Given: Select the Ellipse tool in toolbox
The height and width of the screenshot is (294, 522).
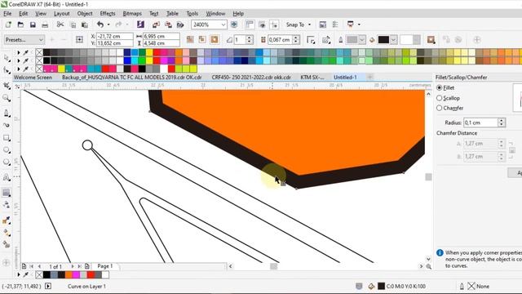Looking at the screenshot, I should point(7,150).
